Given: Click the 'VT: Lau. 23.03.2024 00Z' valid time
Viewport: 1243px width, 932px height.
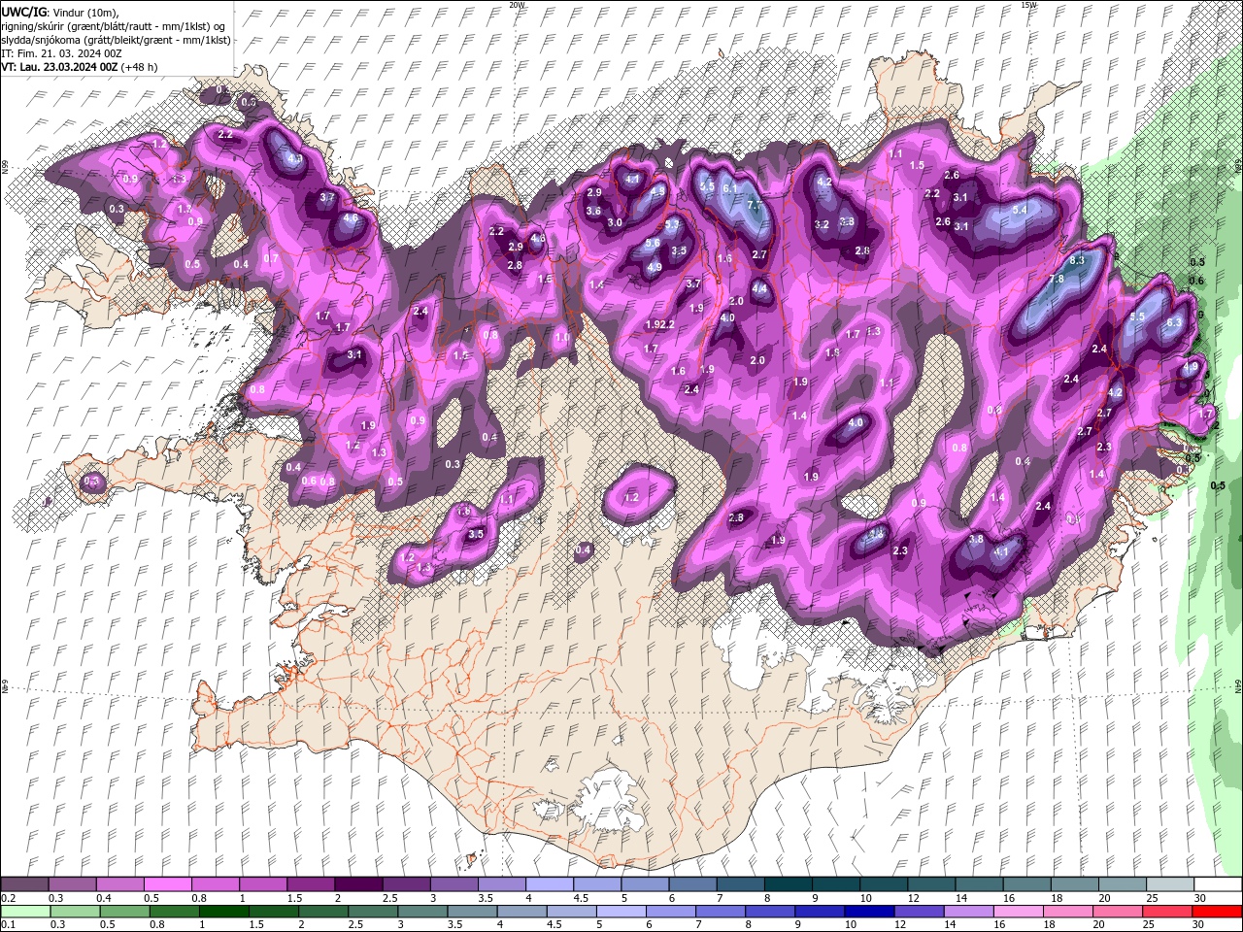Looking at the screenshot, I should [59, 67].
